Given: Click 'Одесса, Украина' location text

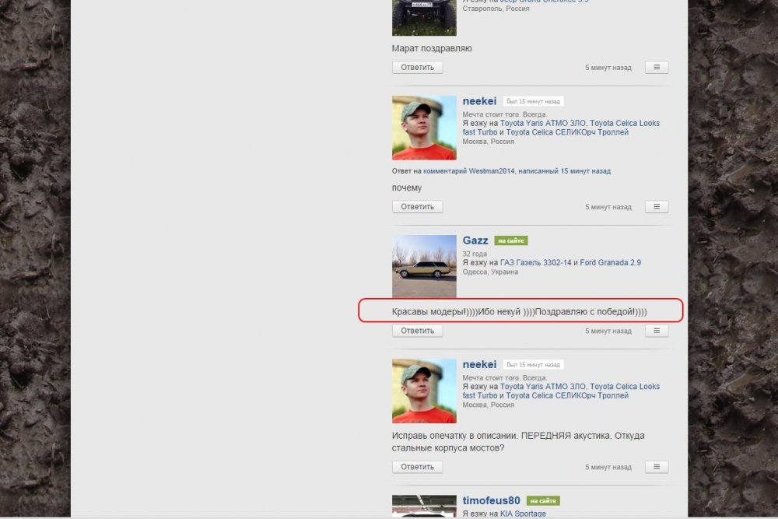Looking at the screenshot, I should 490,272.
